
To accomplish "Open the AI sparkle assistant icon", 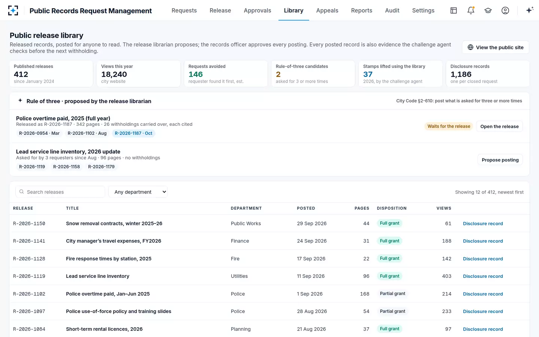I will point(529,10).
